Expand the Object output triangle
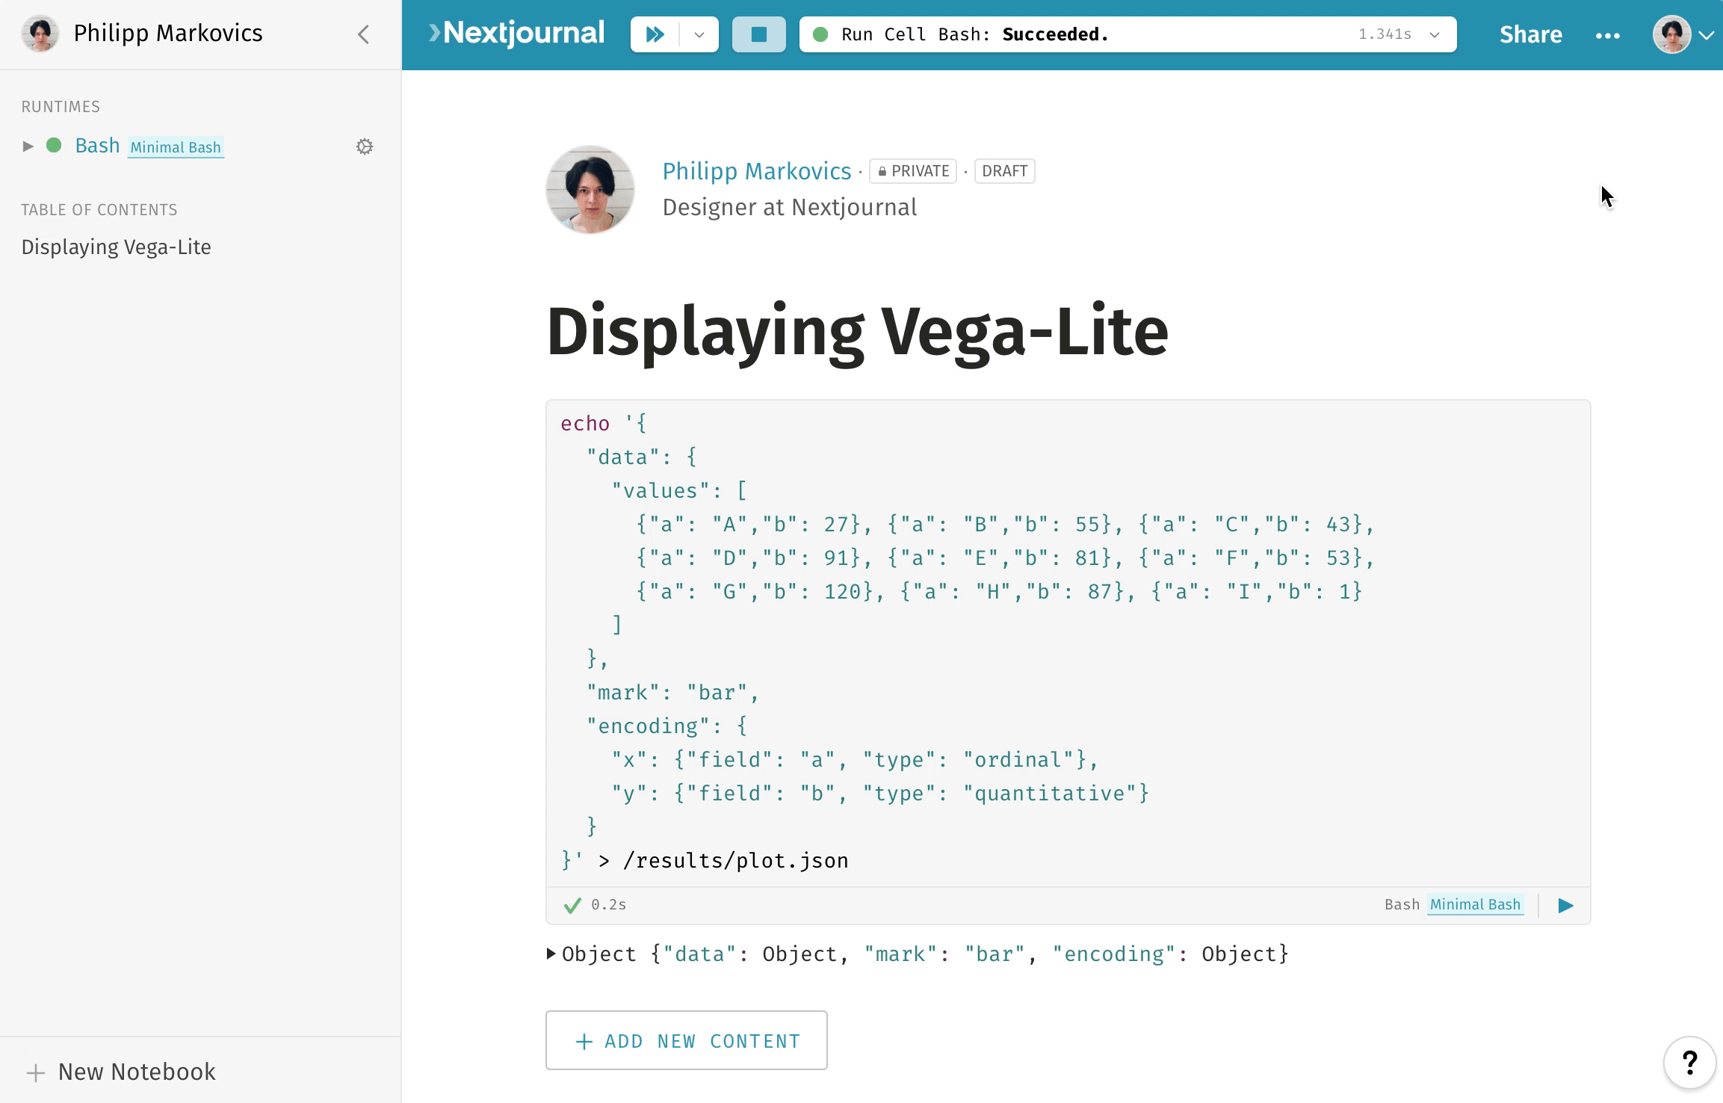This screenshot has height=1103, width=1723. click(551, 954)
